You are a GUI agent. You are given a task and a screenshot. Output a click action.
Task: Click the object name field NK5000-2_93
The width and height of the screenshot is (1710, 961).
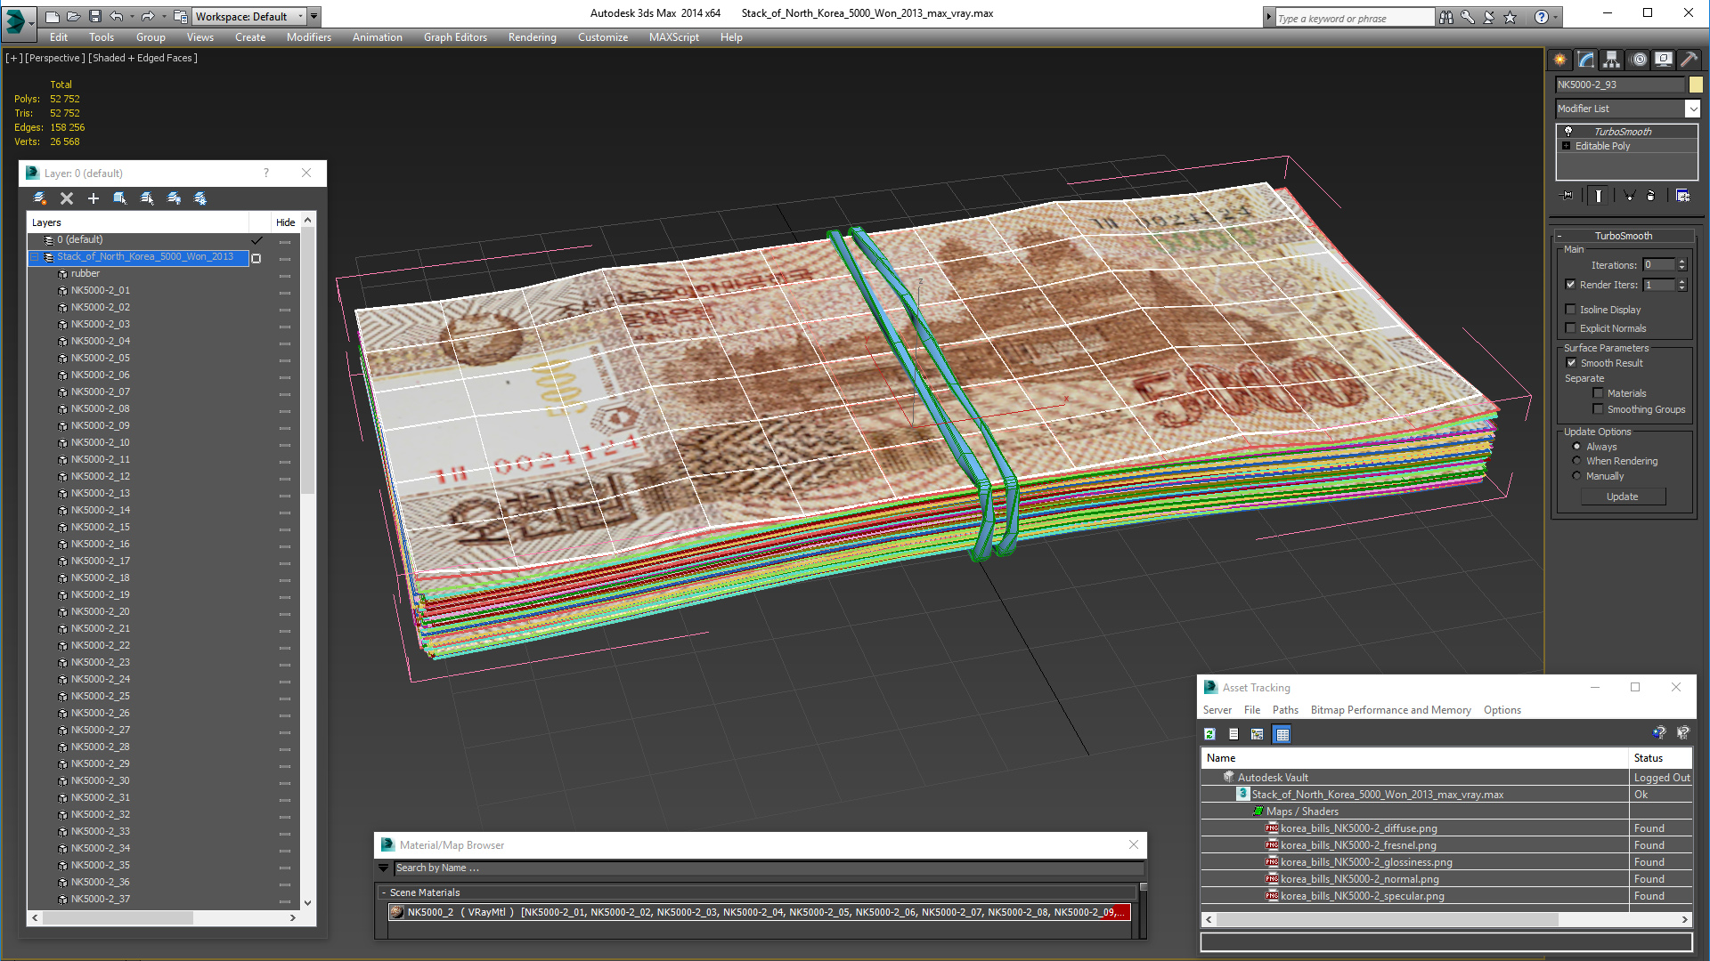click(1620, 85)
